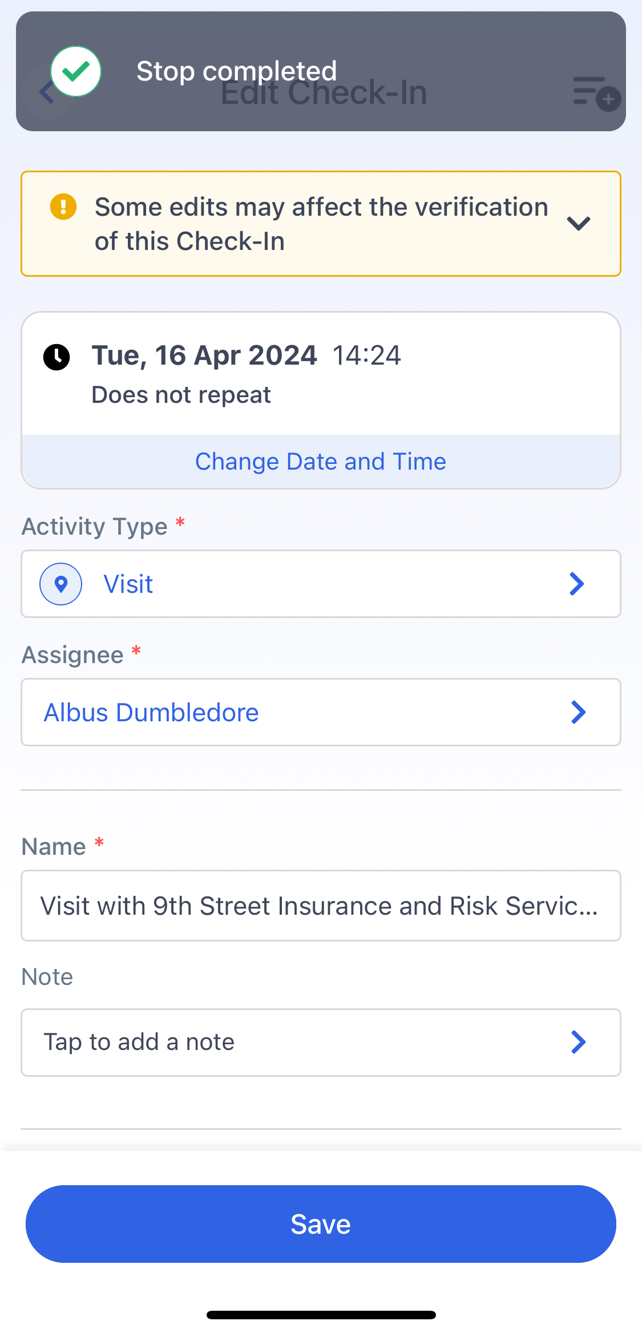Tap the chevron in the Note field
The height and width of the screenshot is (1333, 642).
pos(578,1042)
